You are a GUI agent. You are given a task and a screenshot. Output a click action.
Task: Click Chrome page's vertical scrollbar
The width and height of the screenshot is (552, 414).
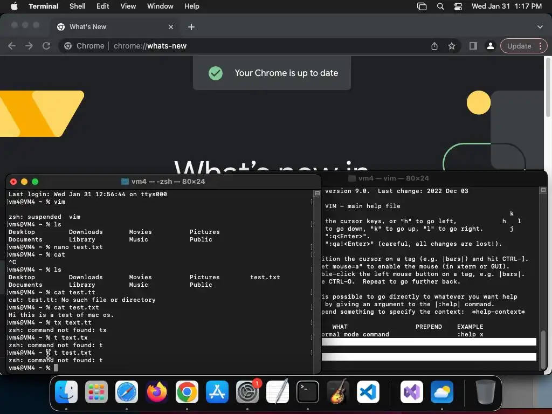click(x=548, y=88)
